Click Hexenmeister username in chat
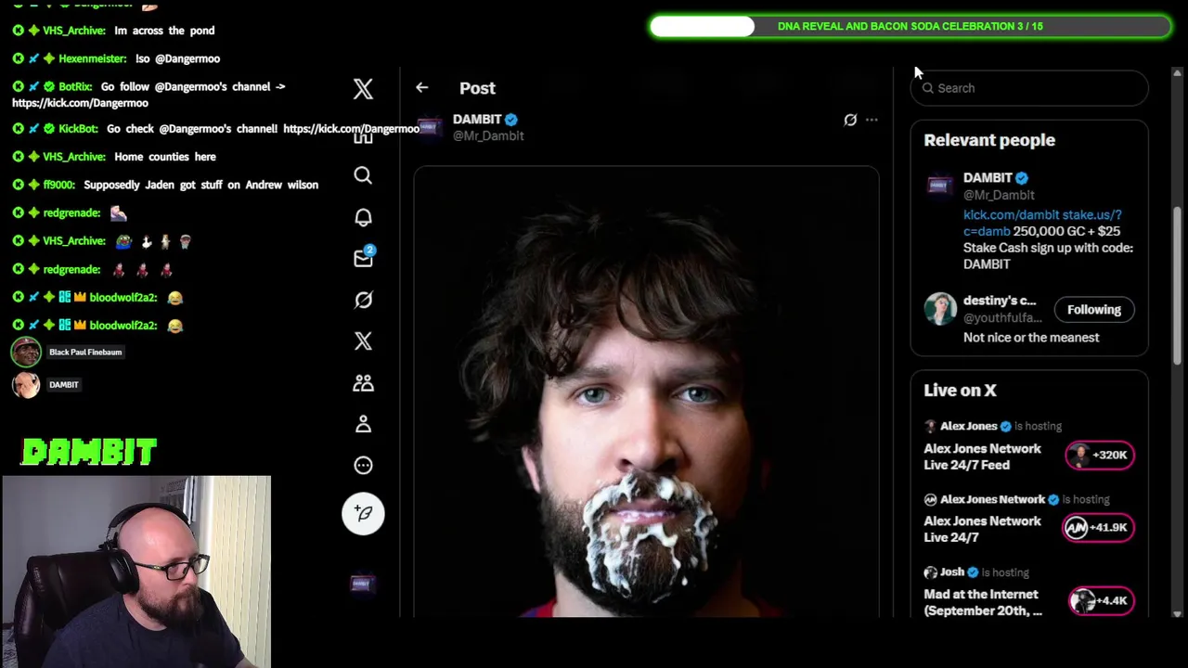Screen dimensions: 1188x668 click(x=92, y=58)
